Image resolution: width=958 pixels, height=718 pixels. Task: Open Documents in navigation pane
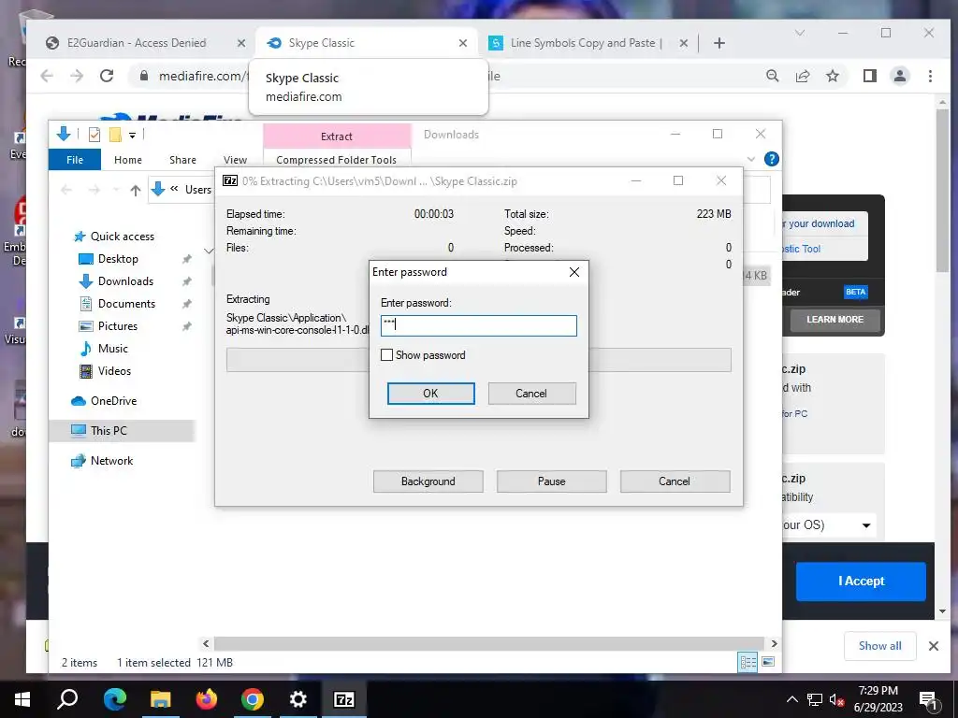[126, 304]
